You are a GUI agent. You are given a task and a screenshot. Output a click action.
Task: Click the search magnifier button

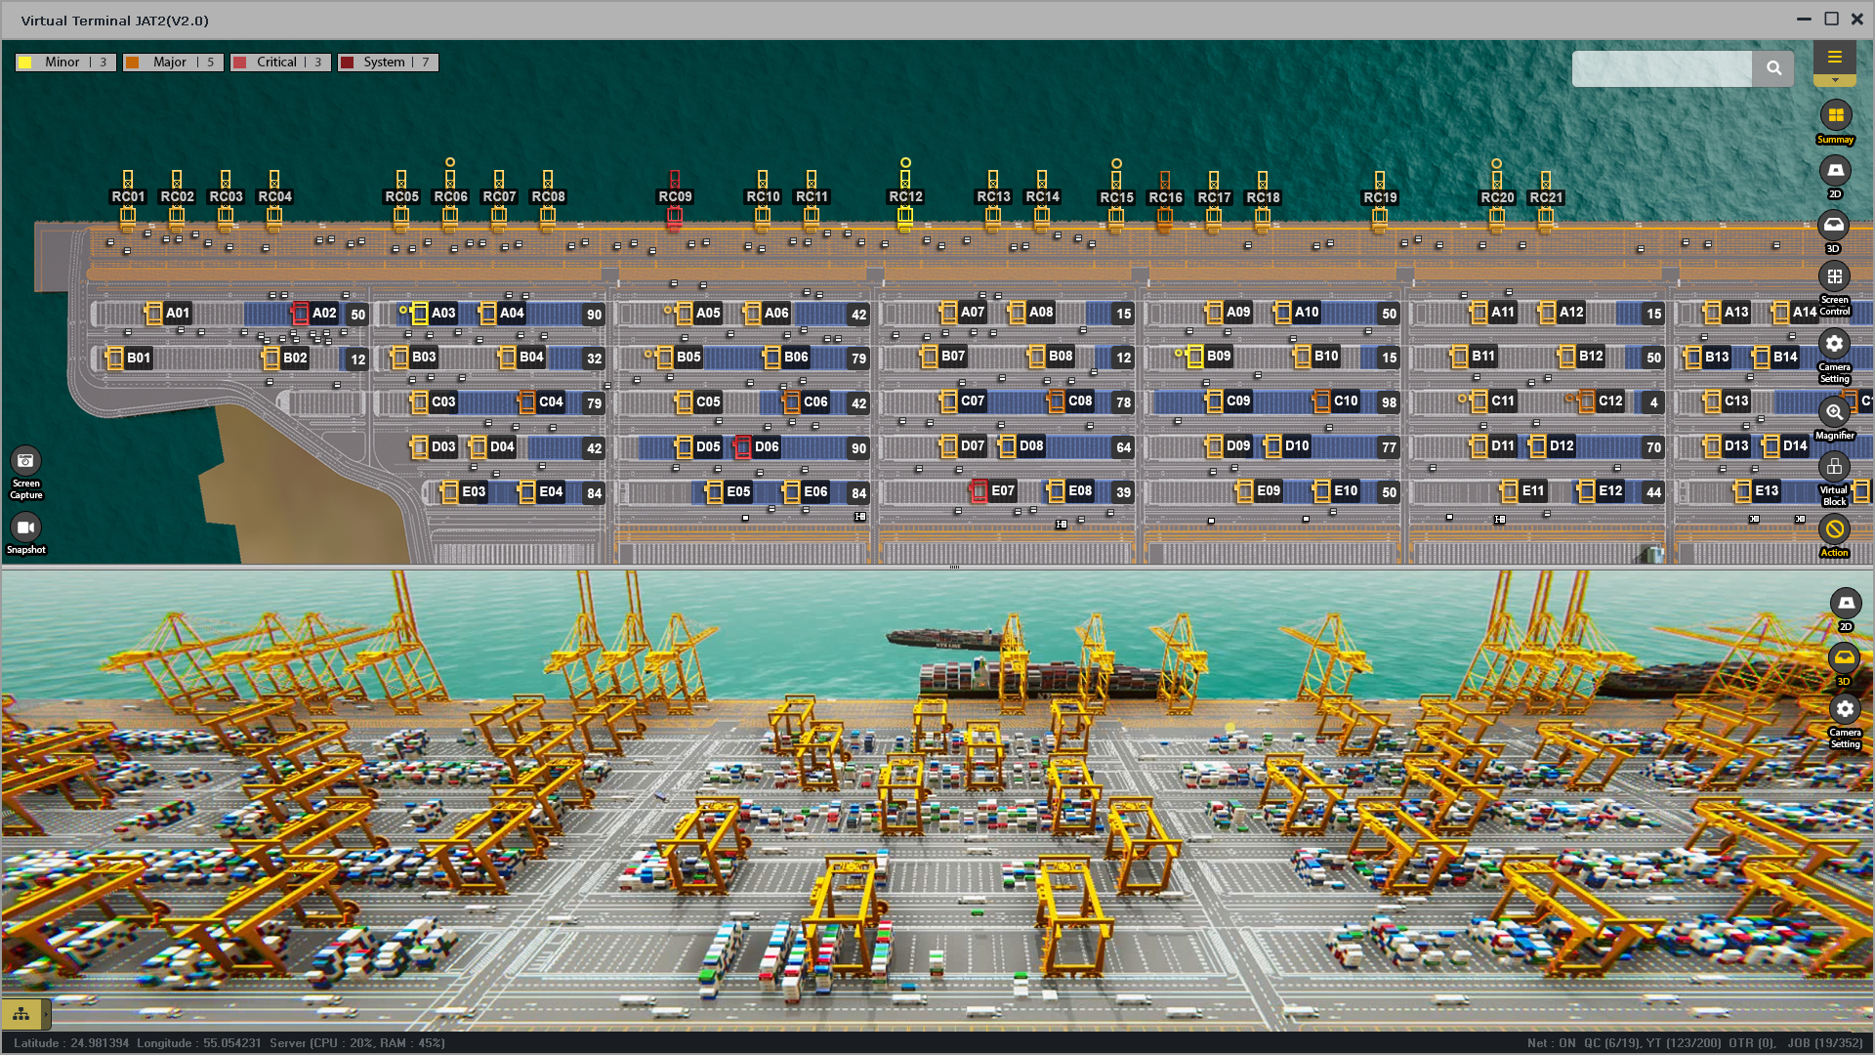[1773, 68]
